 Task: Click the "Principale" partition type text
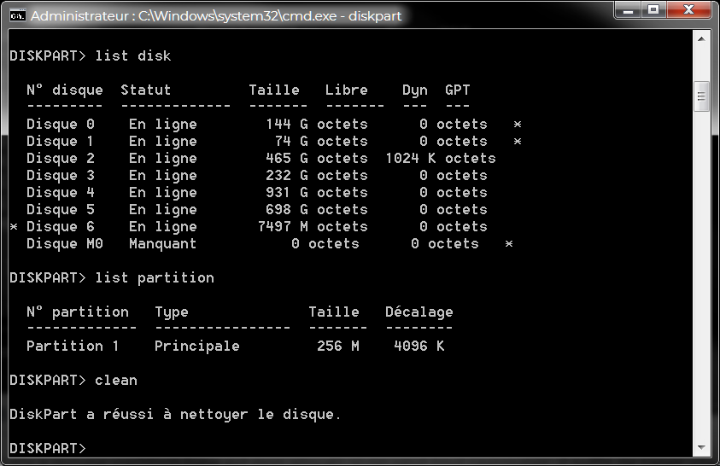[x=197, y=347]
